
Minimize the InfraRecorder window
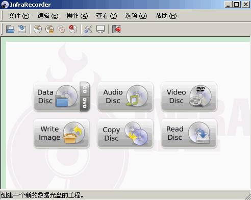point(229,5)
